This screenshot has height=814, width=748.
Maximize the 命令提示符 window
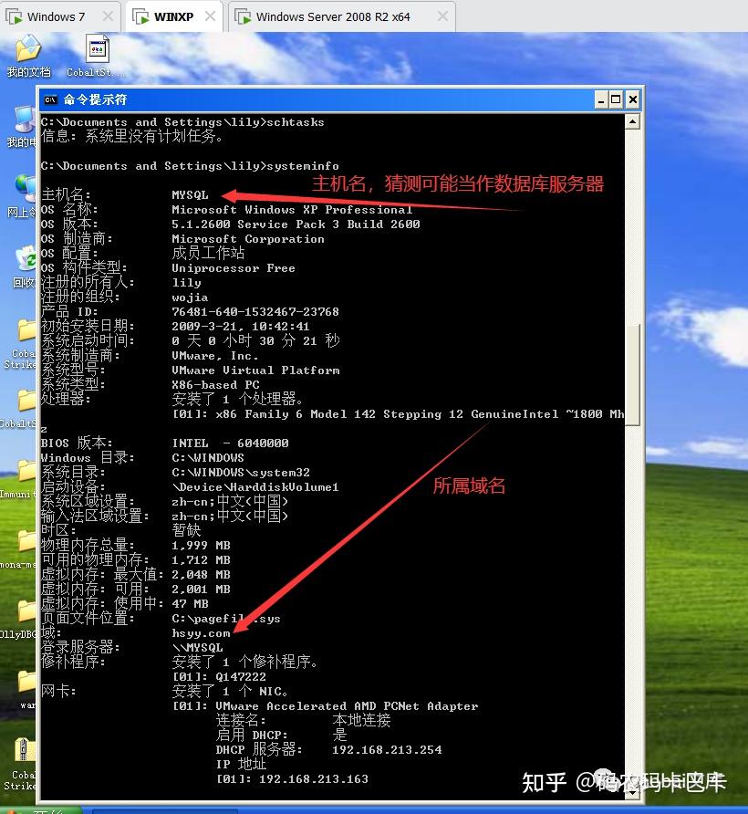tap(616, 99)
